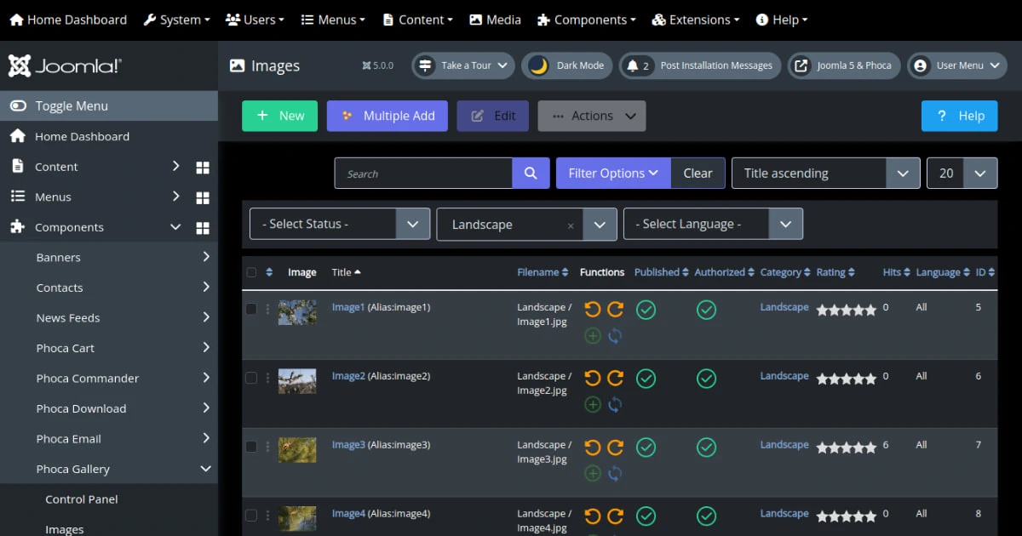Screen dimensions: 1022x536
Task: Click the Joomla! logo
Action: tap(65, 66)
